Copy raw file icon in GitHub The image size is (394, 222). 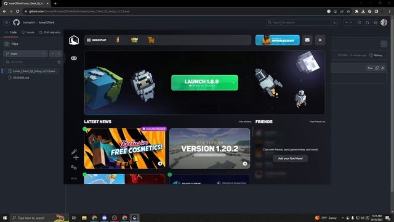coord(377,68)
